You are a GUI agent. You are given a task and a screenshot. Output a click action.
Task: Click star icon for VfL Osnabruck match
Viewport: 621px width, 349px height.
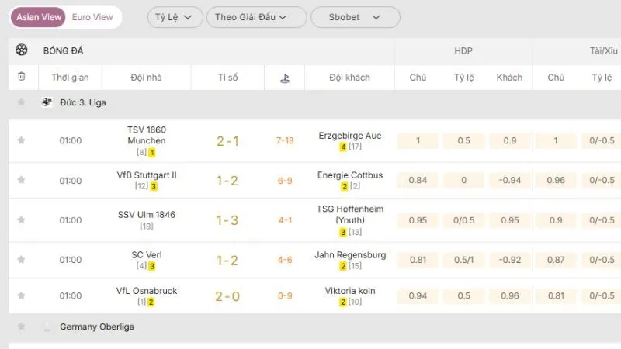tap(21, 295)
